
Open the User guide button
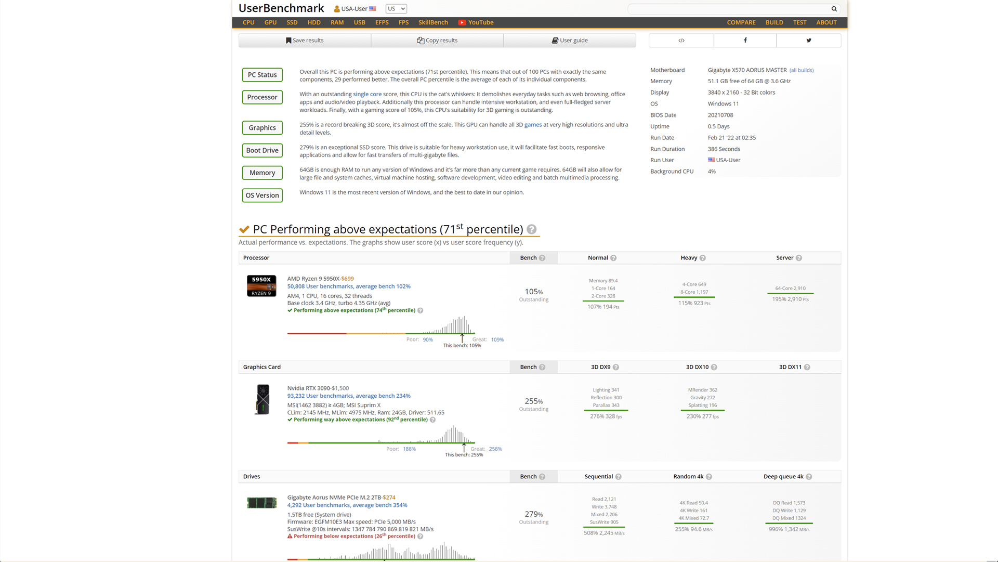[x=570, y=41]
